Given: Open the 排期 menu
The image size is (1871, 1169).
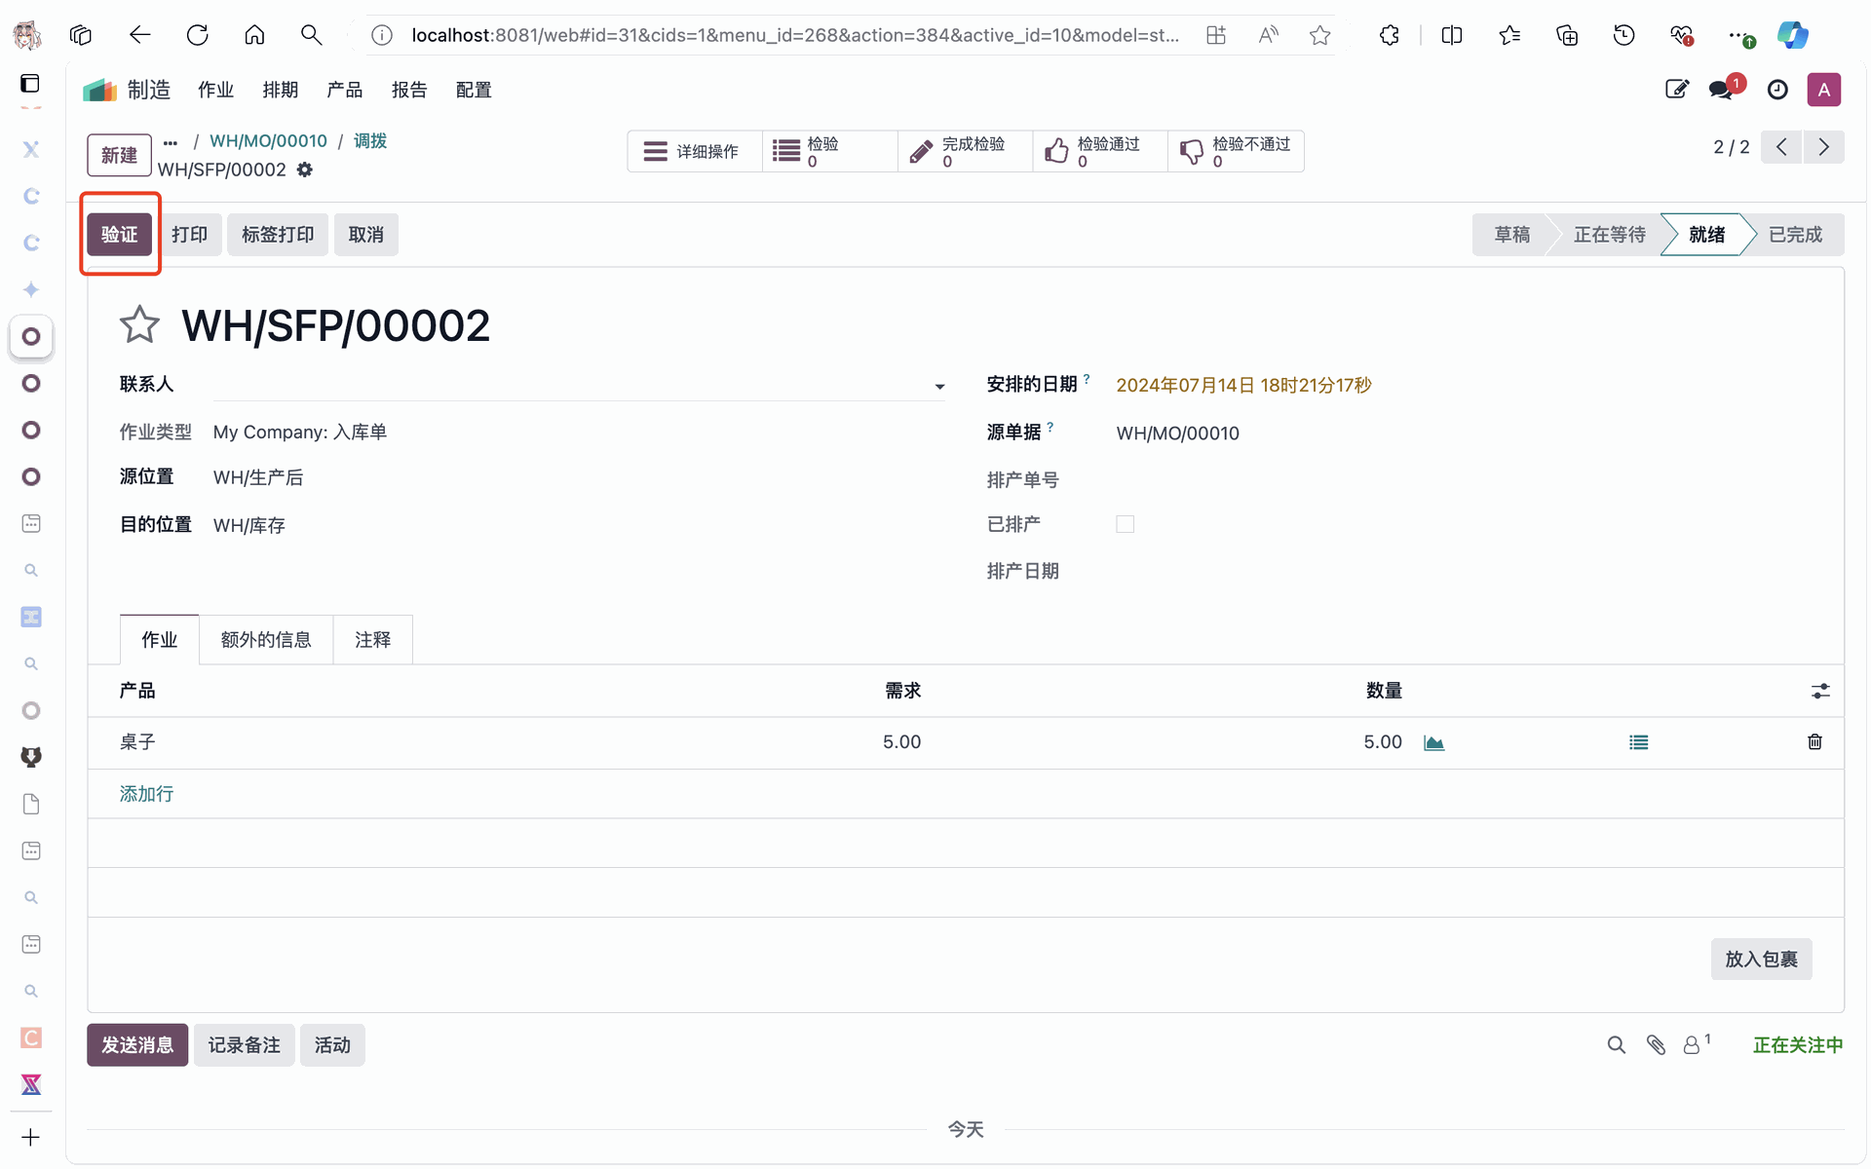Looking at the screenshot, I should 280,90.
